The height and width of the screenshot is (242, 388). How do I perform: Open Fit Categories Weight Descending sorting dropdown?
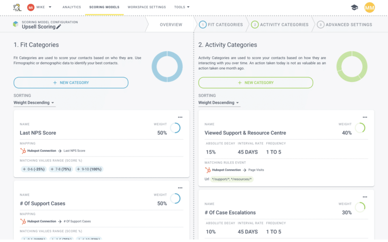(34, 103)
